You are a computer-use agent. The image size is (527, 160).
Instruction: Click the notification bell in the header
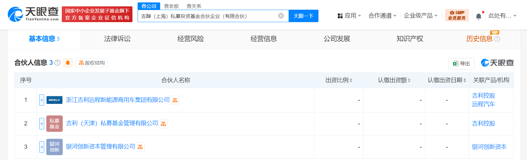[x=479, y=16]
